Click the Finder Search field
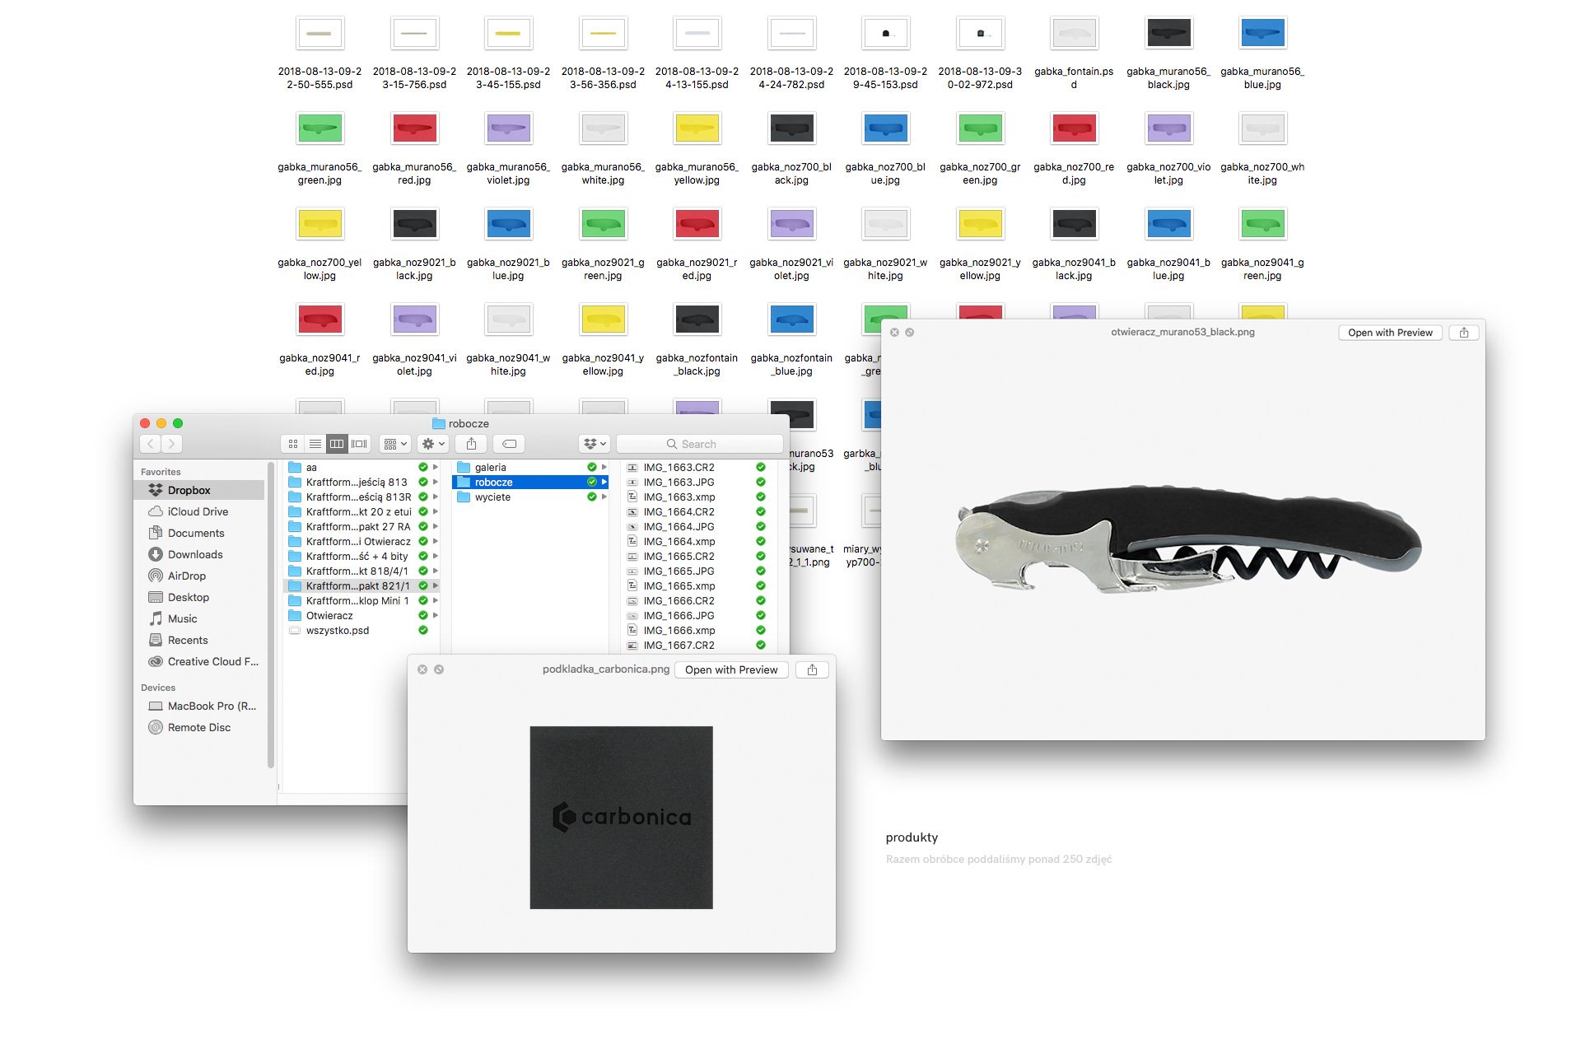Viewport: 1581px width, 1054px height. click(700, 444)
